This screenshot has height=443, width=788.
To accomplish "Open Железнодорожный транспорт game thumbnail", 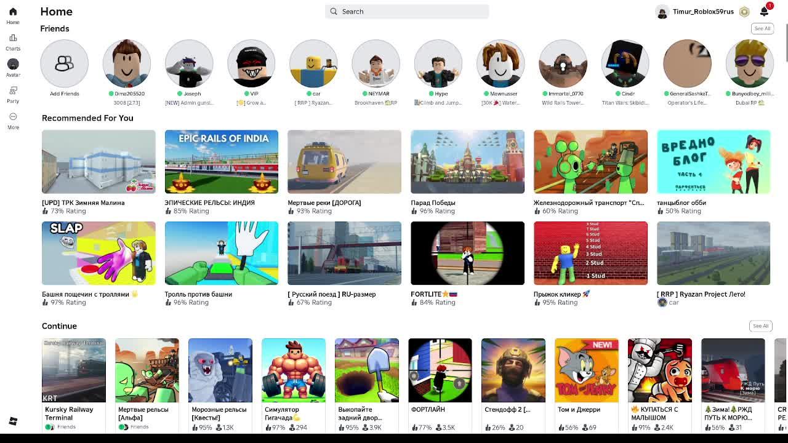I will point(590,161).
